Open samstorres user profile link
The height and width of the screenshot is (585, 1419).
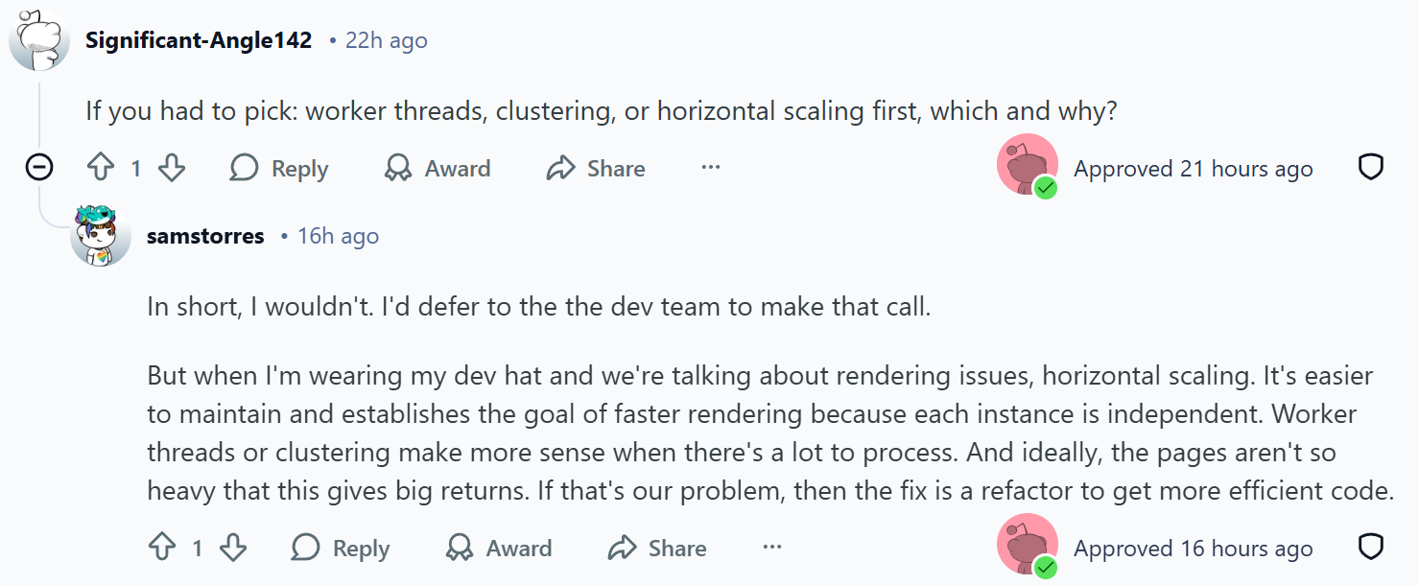pos(205,236)
